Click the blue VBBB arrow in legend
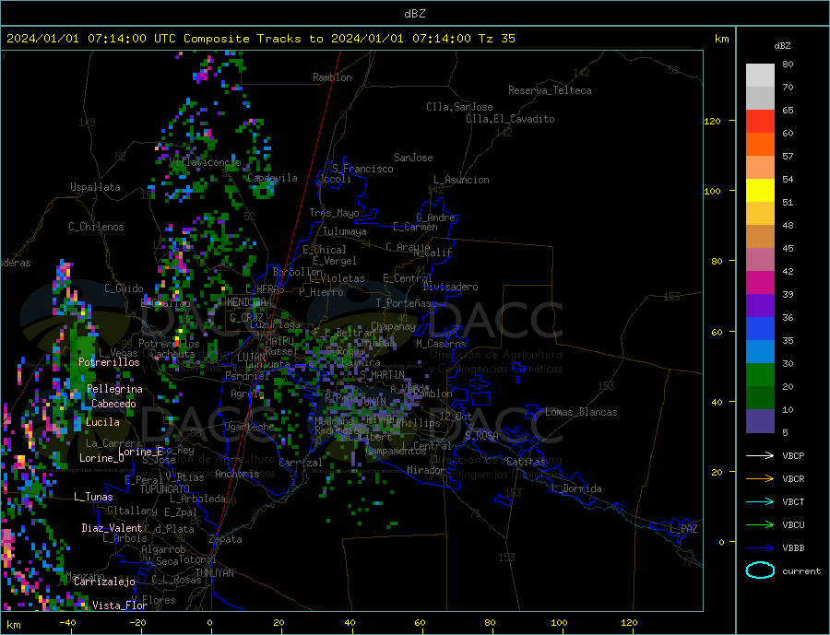The height and width of the screenshot is (635, 830). point(760,547)
